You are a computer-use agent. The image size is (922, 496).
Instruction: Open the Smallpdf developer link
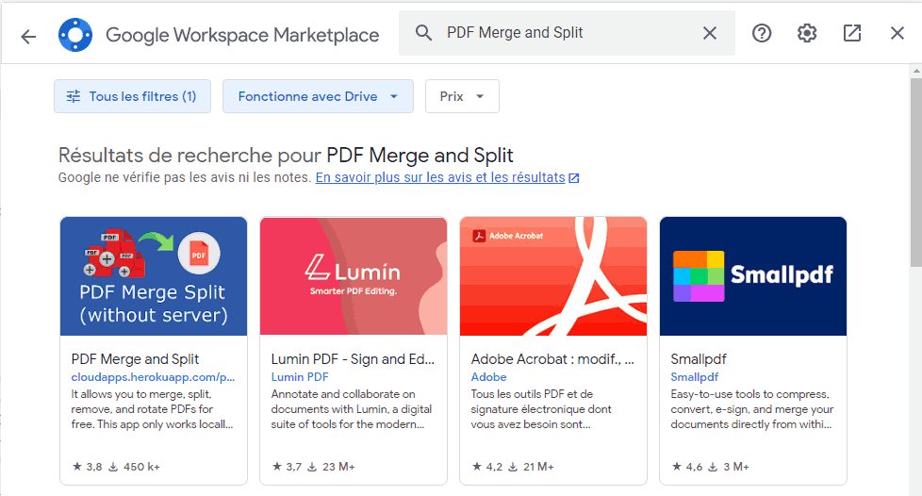click(695, 377)
